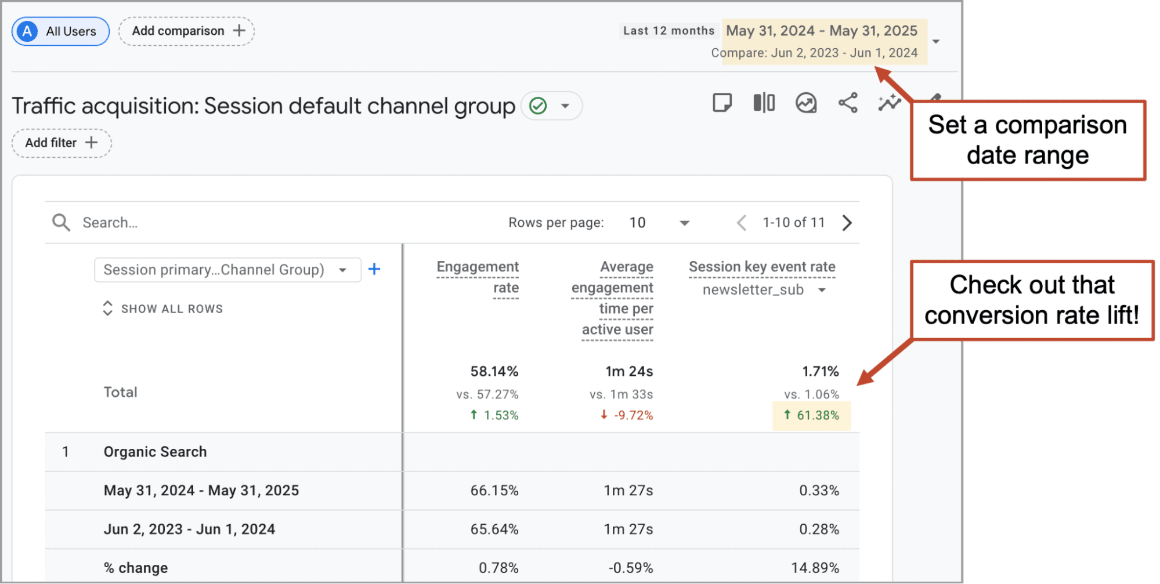Click the 0.33% key event rate cell
The width and height of the screenshot is (1160, 584).
coord(819,491)
